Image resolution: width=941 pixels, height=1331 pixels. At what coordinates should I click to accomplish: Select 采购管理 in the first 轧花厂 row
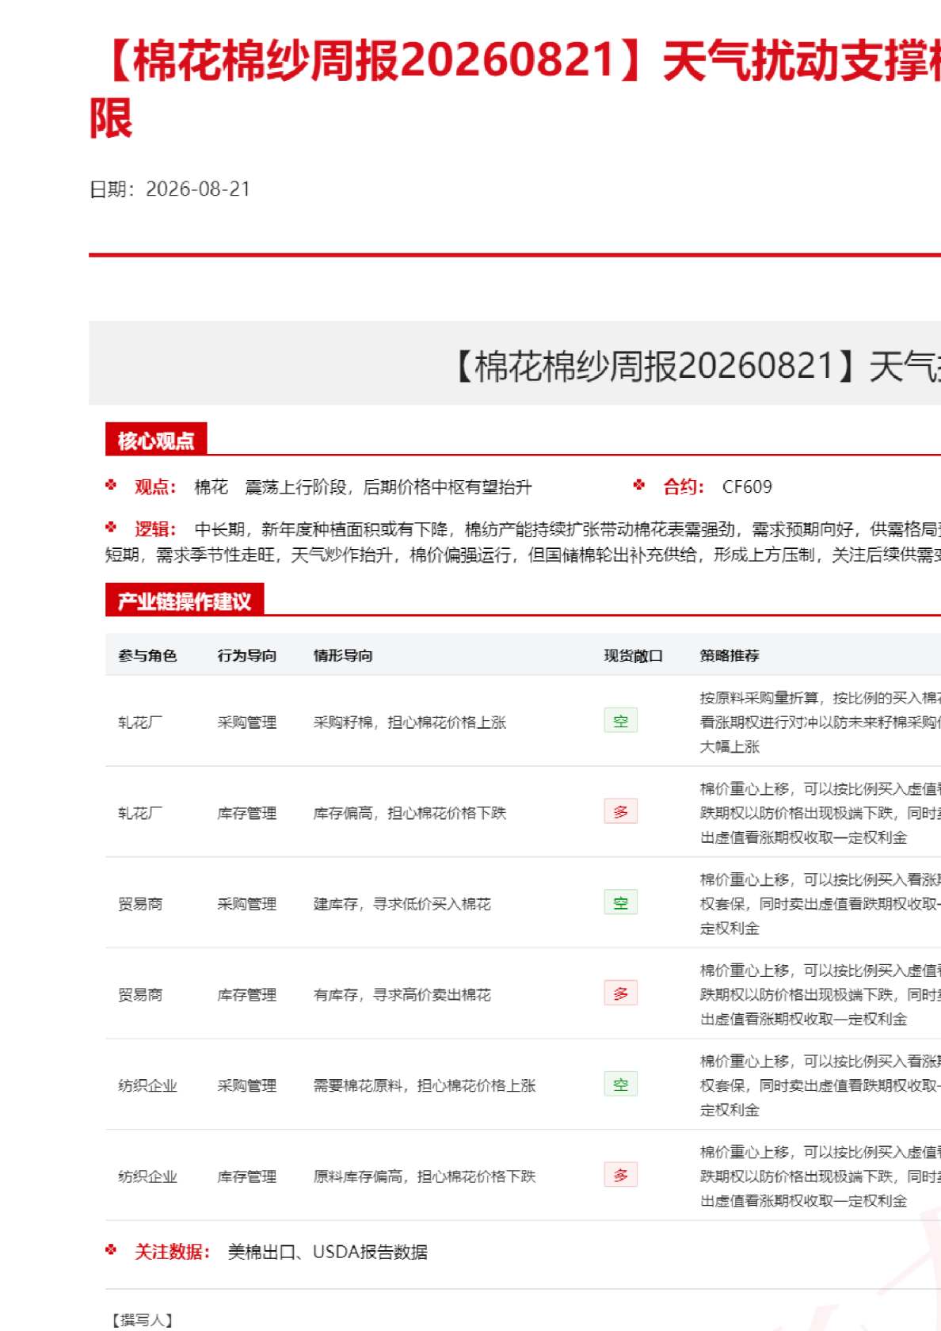247,722
